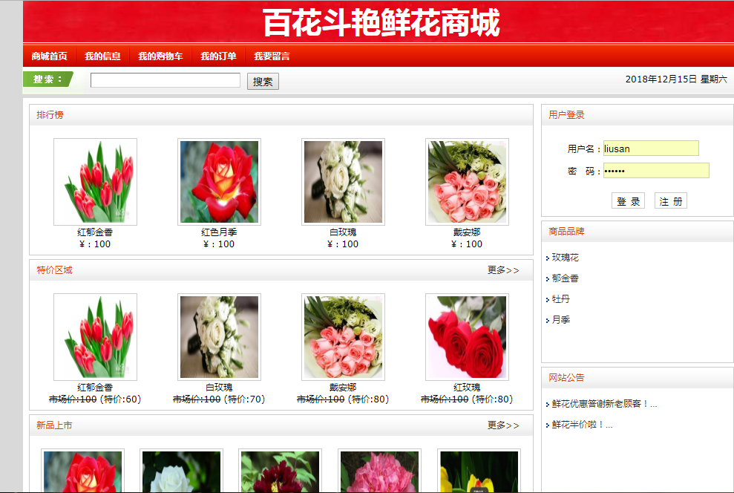Open the 牡丹 brand link
The image size is (734, 493).
pos(560,298)
